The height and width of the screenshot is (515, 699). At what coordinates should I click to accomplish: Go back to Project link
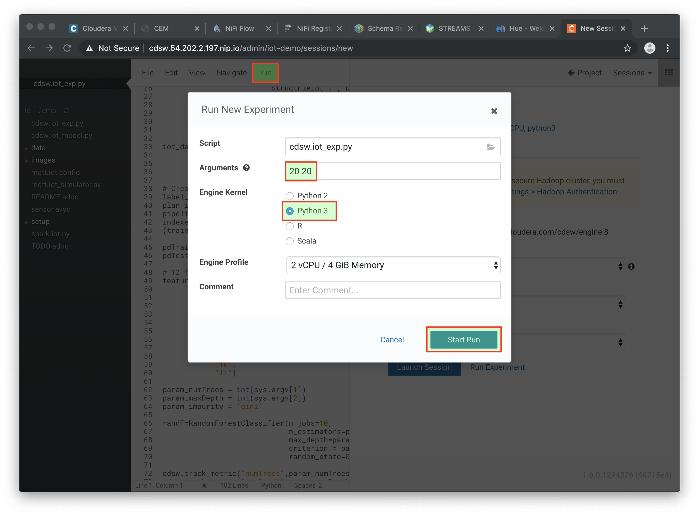pos(585,73)
